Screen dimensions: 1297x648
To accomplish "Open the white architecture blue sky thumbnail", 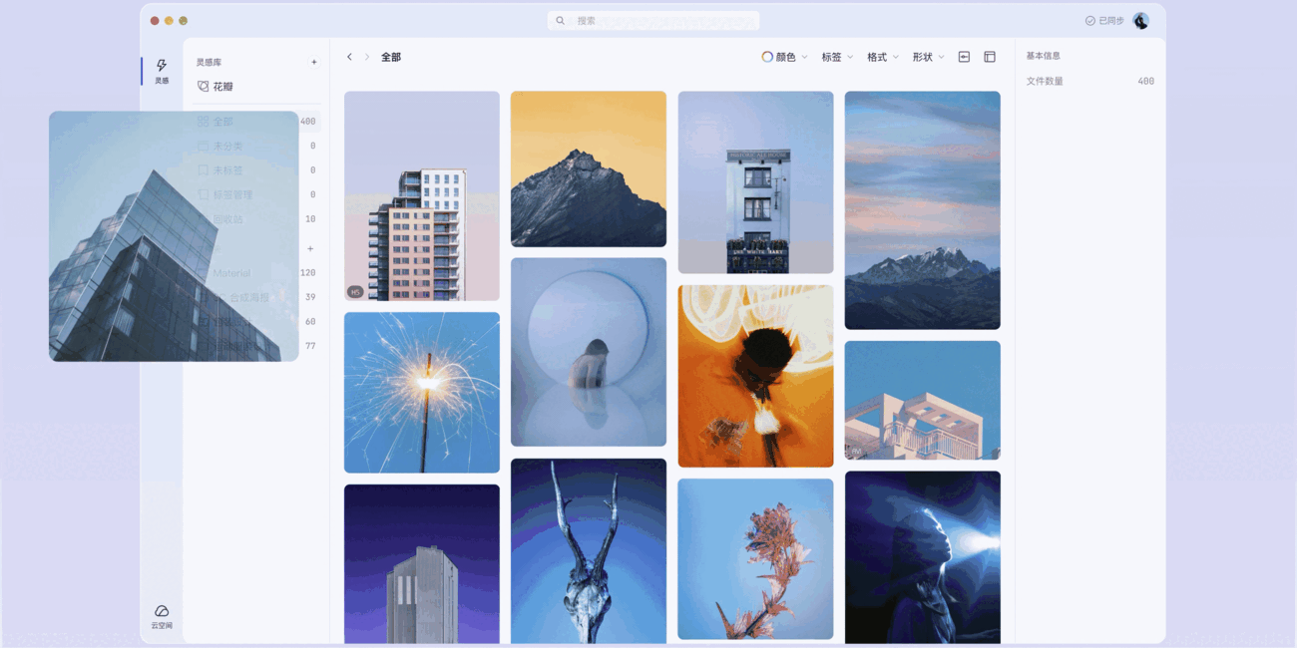I will pyautogui.click(x=922, y=400).
